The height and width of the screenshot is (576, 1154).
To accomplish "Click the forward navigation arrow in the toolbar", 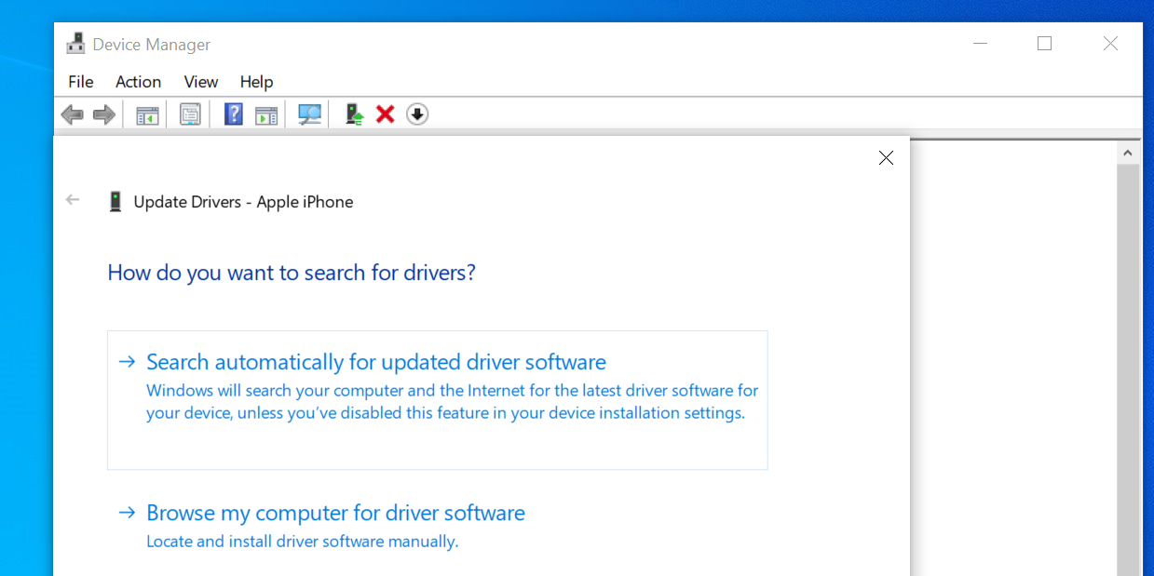I will pos(103,114).
